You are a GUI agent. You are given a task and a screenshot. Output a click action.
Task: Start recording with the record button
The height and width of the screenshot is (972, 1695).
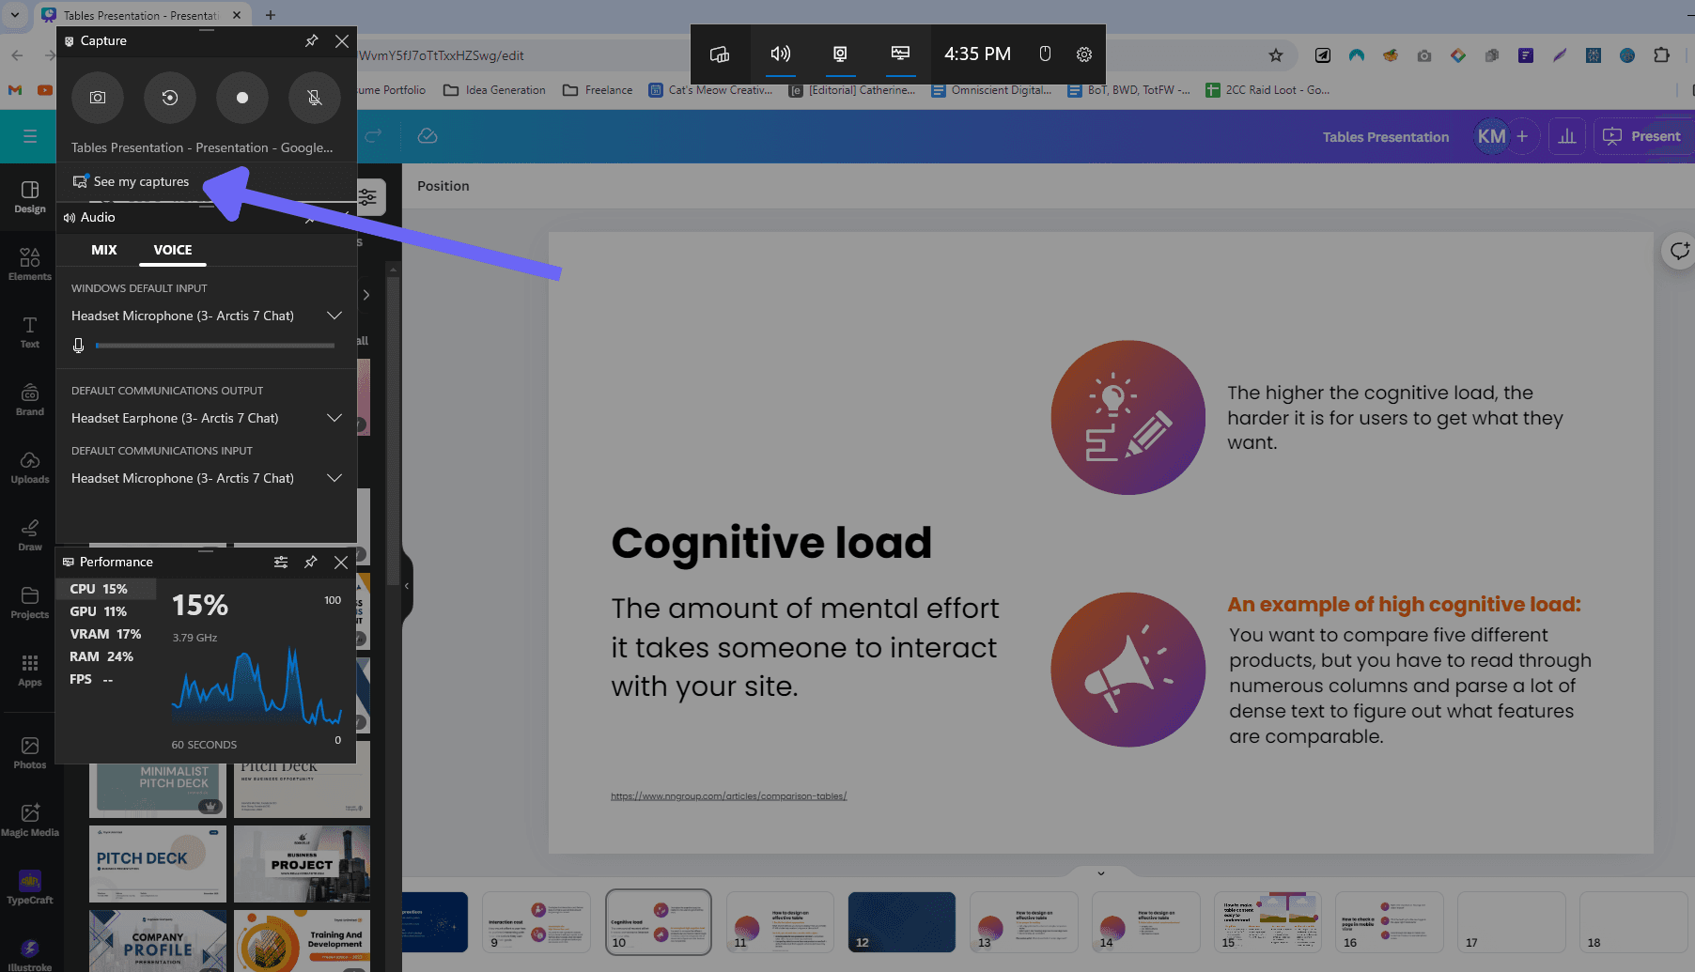tap(242, 98)
